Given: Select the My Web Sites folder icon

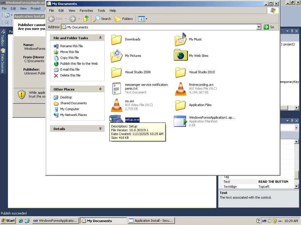Looking at the screenshot, I should (180, 55).
